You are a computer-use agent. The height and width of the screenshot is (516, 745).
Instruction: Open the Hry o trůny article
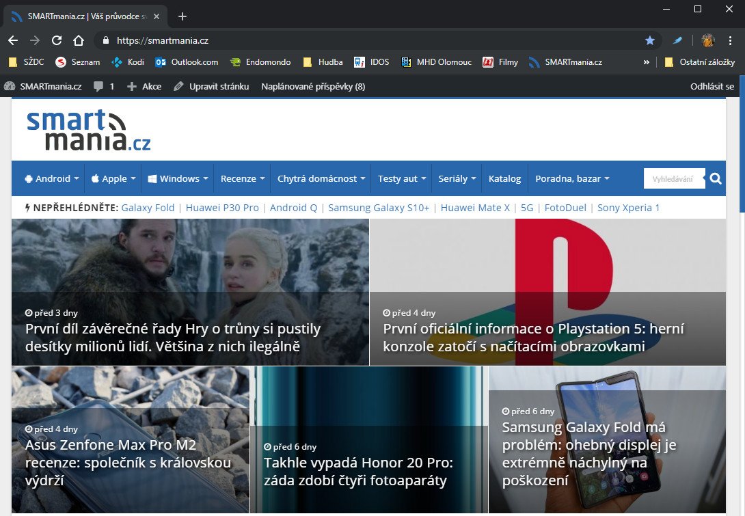(190, 292)
